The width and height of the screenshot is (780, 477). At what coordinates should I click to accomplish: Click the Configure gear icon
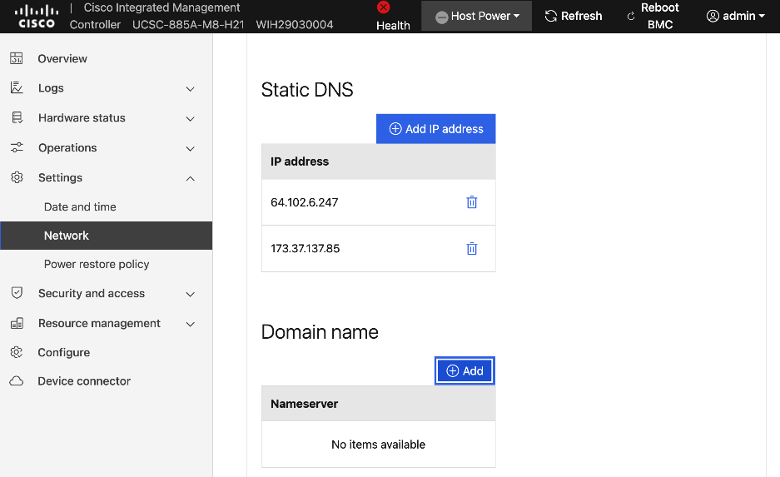click(17, 352)
